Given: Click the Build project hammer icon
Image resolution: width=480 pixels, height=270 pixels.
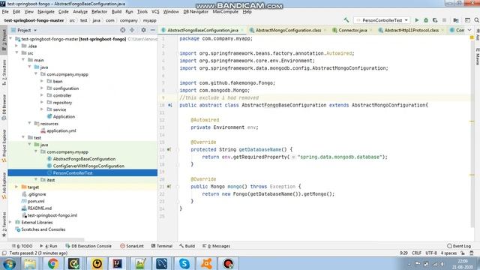Looking at the screenshot, I should point(346,20).
